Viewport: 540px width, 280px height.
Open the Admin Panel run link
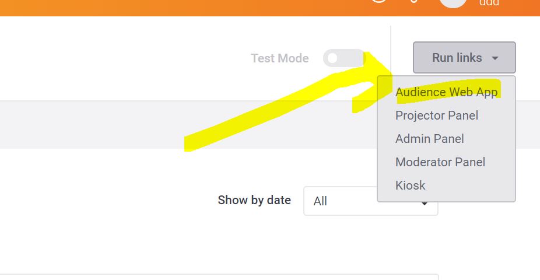point(429,139)
